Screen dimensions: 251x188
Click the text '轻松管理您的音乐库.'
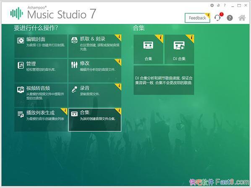41,70
